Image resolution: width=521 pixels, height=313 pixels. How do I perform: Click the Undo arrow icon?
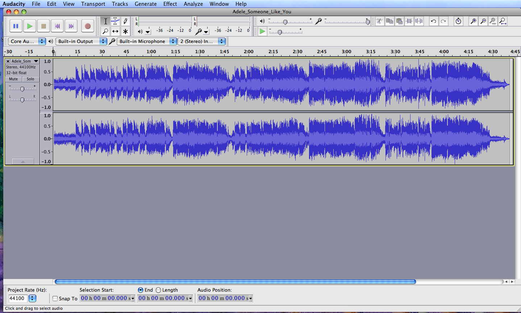433,21
